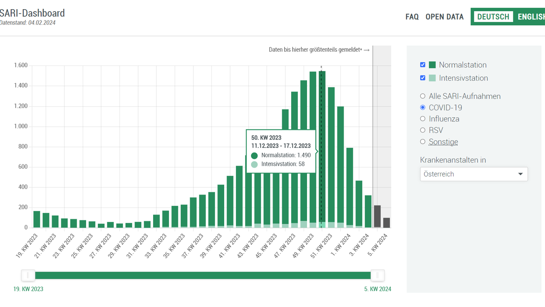545x307 pixels.
Task: Select Alle SARI-Aufnahmen radio option
Action: tap(423, 96)
